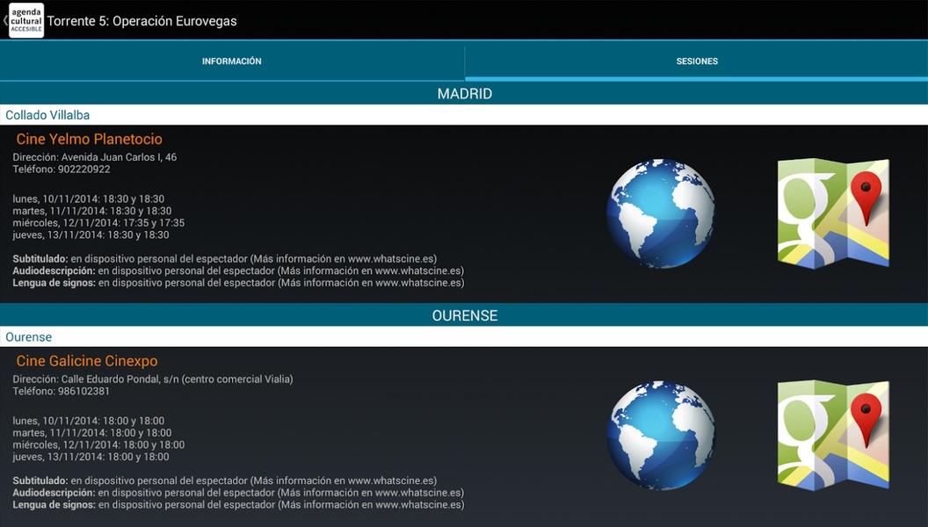
Task: Open Google Maps for Cine Galicine Cinexpo
Action: (x=833, y=435)
